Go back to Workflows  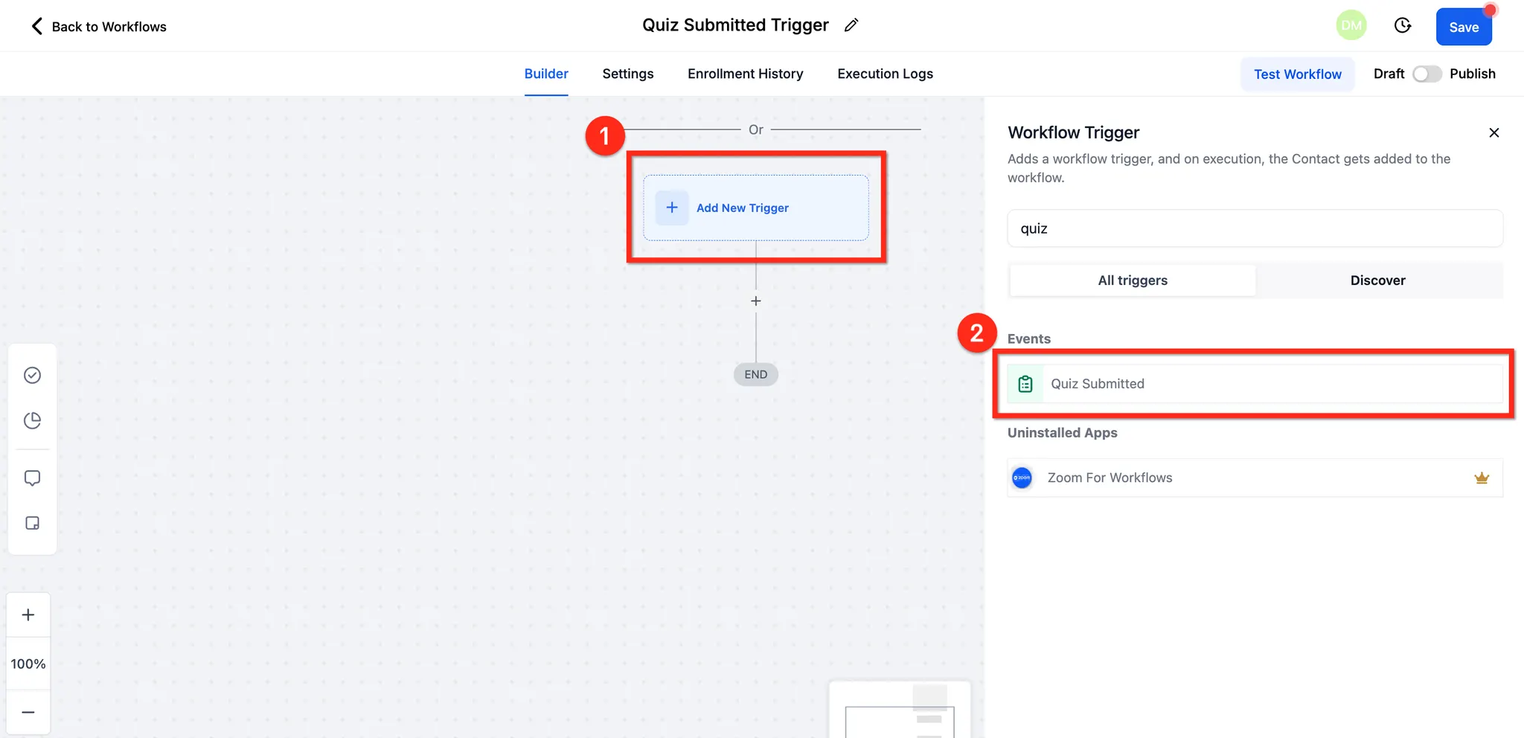(98, 27)
